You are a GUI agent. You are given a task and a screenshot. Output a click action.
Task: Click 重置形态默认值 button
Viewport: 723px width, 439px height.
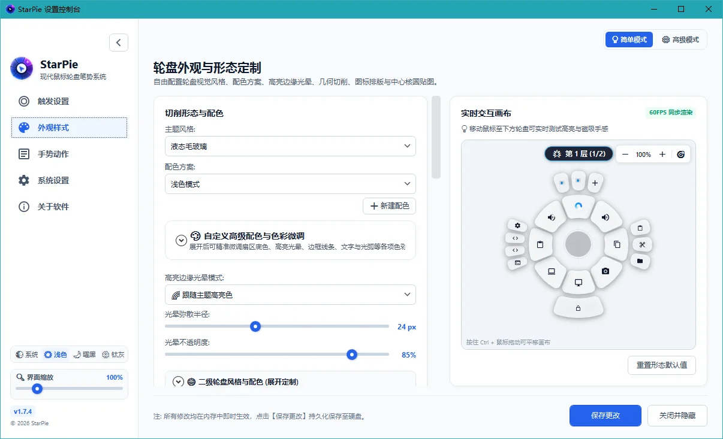(x=662, y=365)
